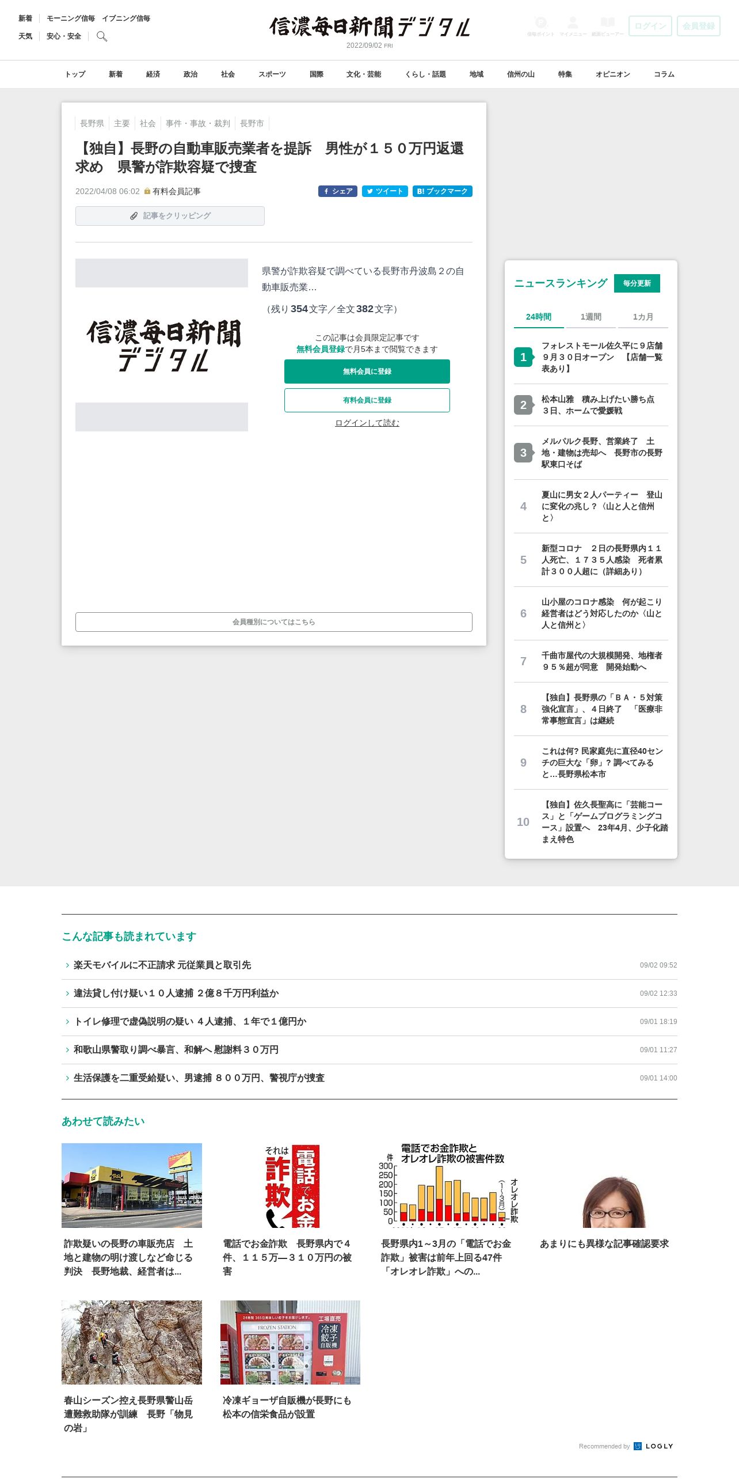Click the ログイン button in header
The height and width of the screenshot is (1479, 739).
pos(650,26)
